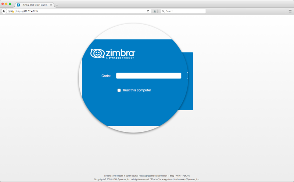Open the Wiki link in footer
This screenshot has width=294, height=182.
pyautogui.click(x=178, y=176)
